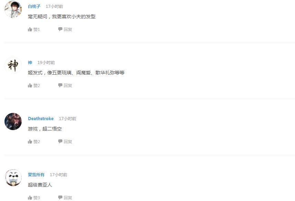The image size is (295, 201).
Task: Visit username link Deathstroke
Action: pos(41,118)
